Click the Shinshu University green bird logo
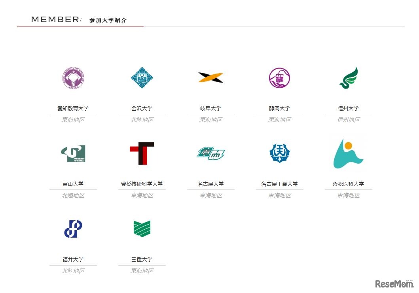This screenshot has width=419, height=293. tap(348, 78)
